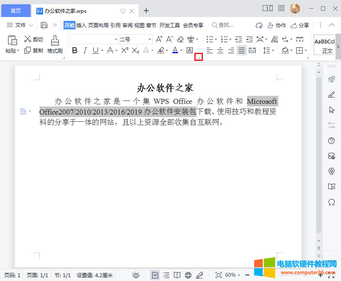Apply superscript formatting with the X² icon
341x281 pixels.
point(124,50)
